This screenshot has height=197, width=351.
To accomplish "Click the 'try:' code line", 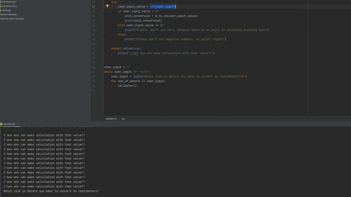I will pos(115,2).
